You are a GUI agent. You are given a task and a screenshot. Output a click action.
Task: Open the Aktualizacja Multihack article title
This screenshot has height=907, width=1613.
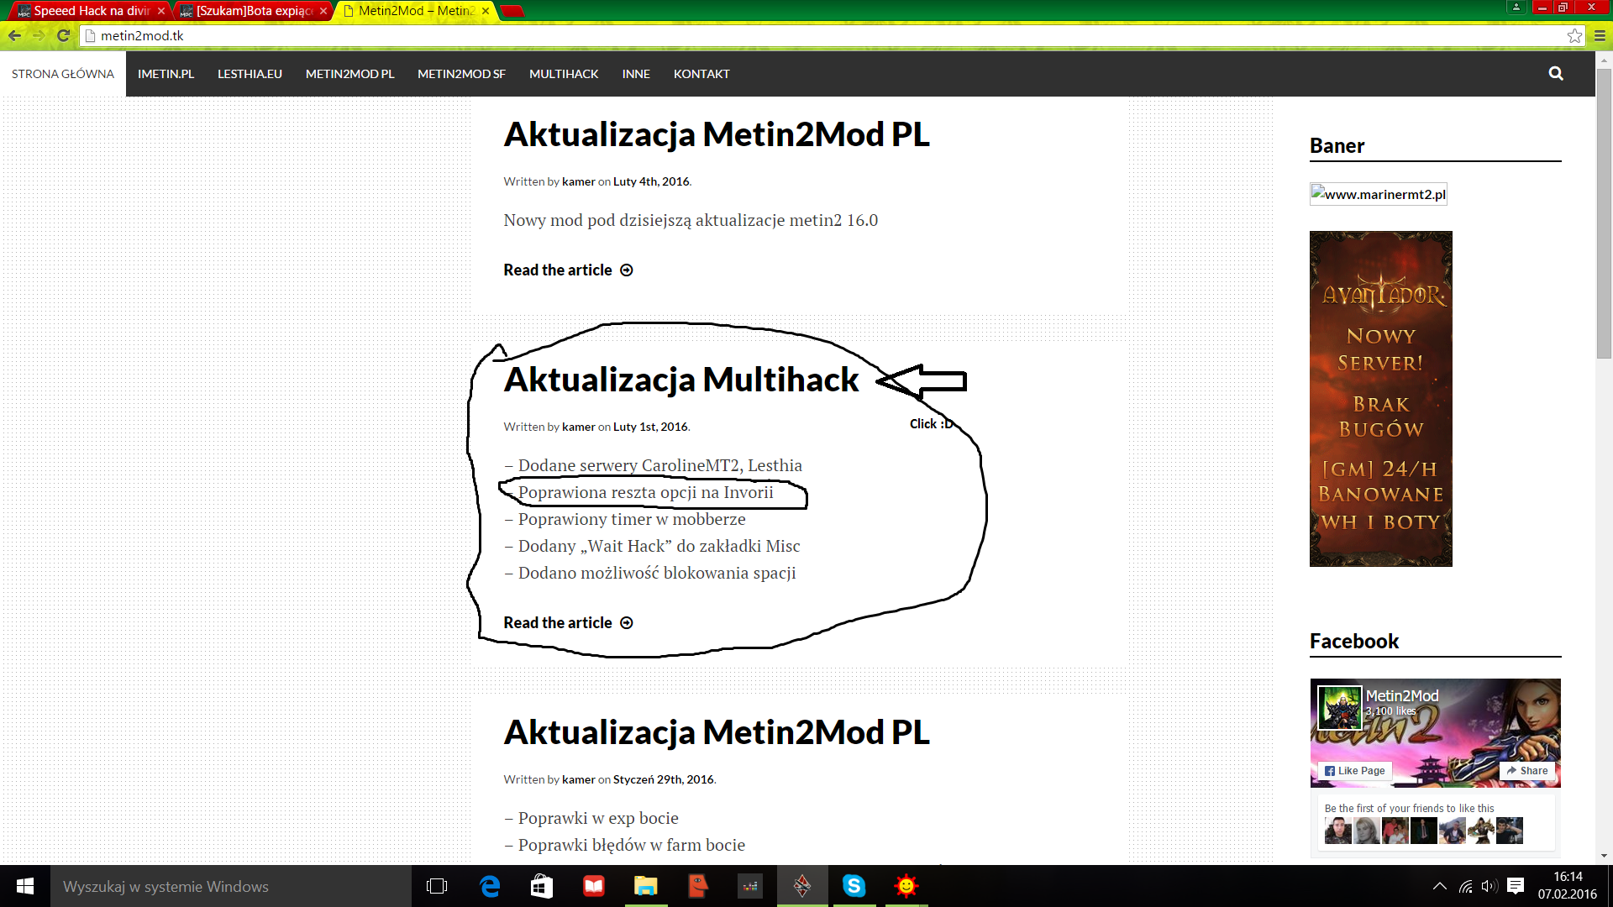coord(681,380)
